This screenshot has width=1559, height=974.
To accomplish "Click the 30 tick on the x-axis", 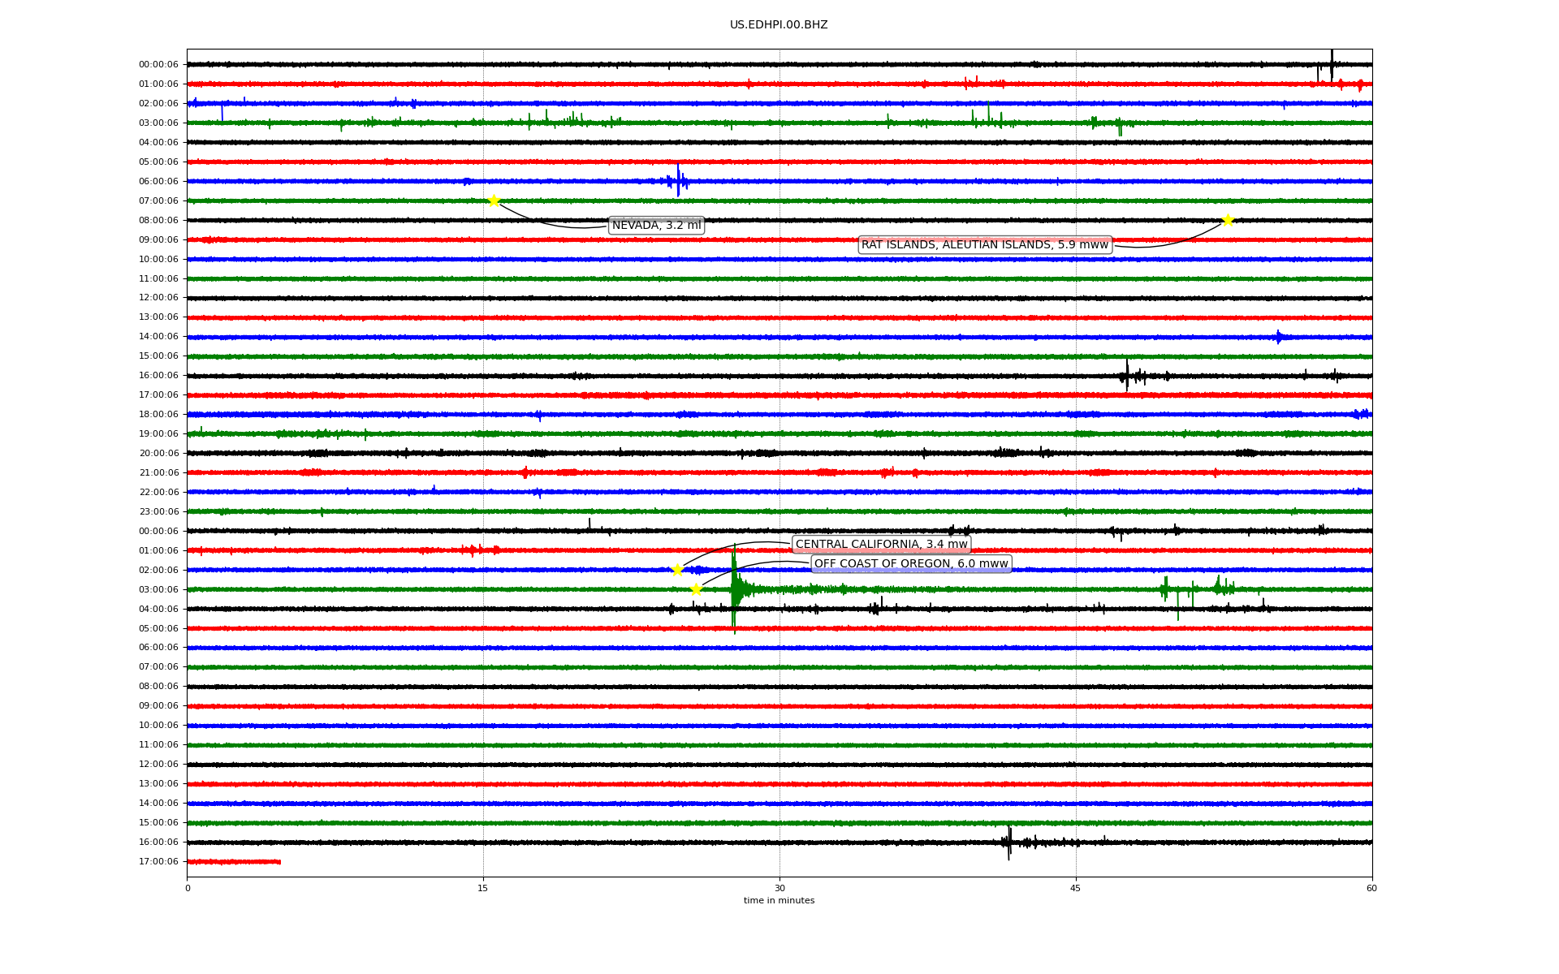I will coord(779,888).
